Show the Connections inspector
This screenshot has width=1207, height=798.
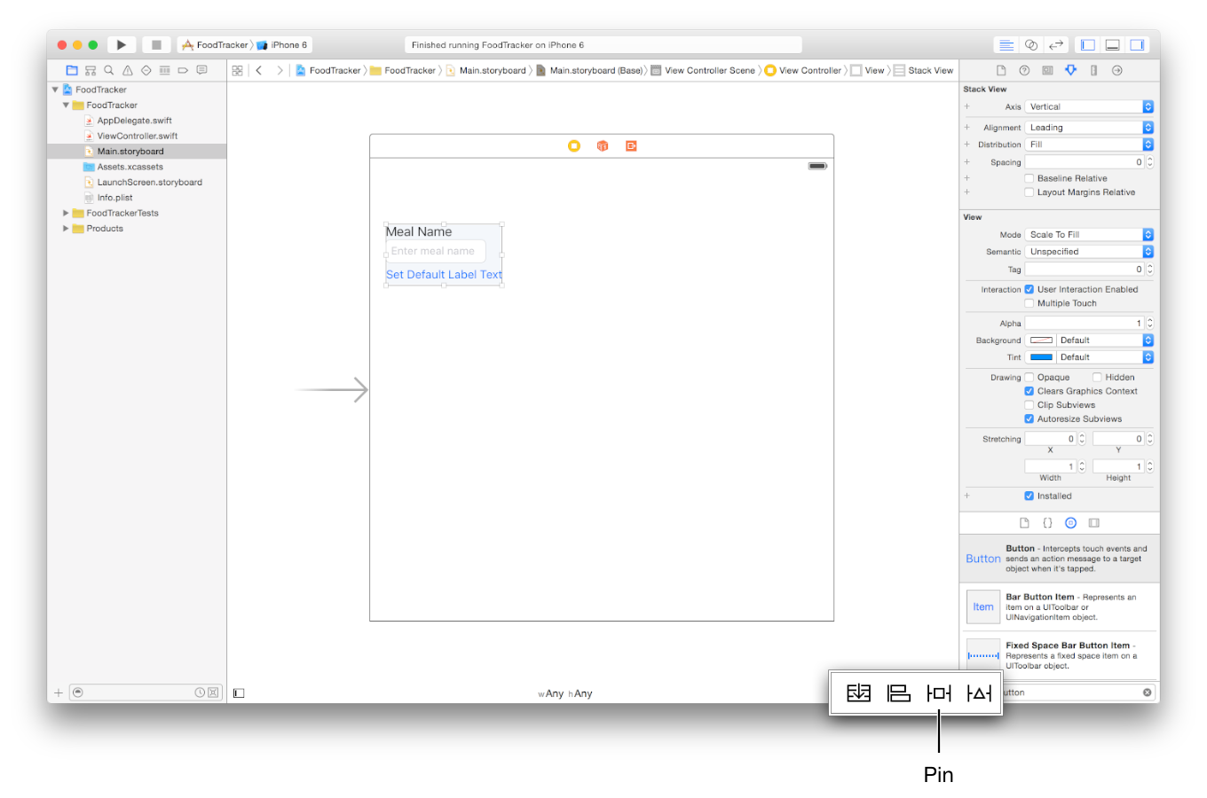1117,70
